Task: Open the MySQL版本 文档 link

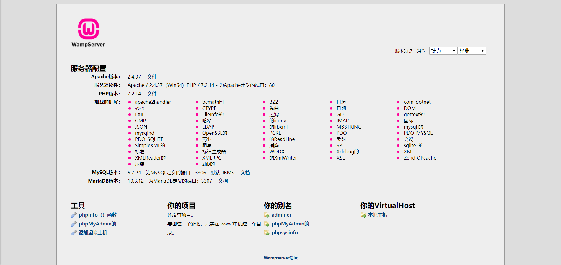Action: 245,173
